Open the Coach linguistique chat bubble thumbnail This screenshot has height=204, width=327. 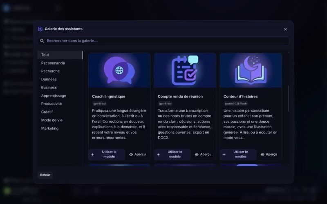pos(119,70)
